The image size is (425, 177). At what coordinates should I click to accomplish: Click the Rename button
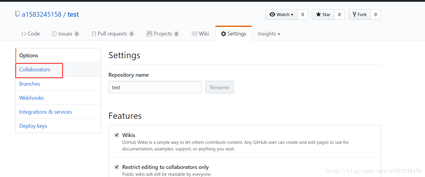coord(220,87)
